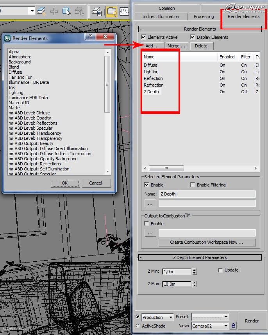Click the cube with cursor layer-selection icon

66,11
